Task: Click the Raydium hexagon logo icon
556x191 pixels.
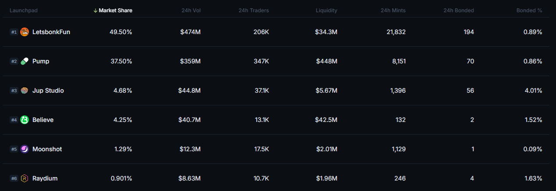Action: point(25,178)
